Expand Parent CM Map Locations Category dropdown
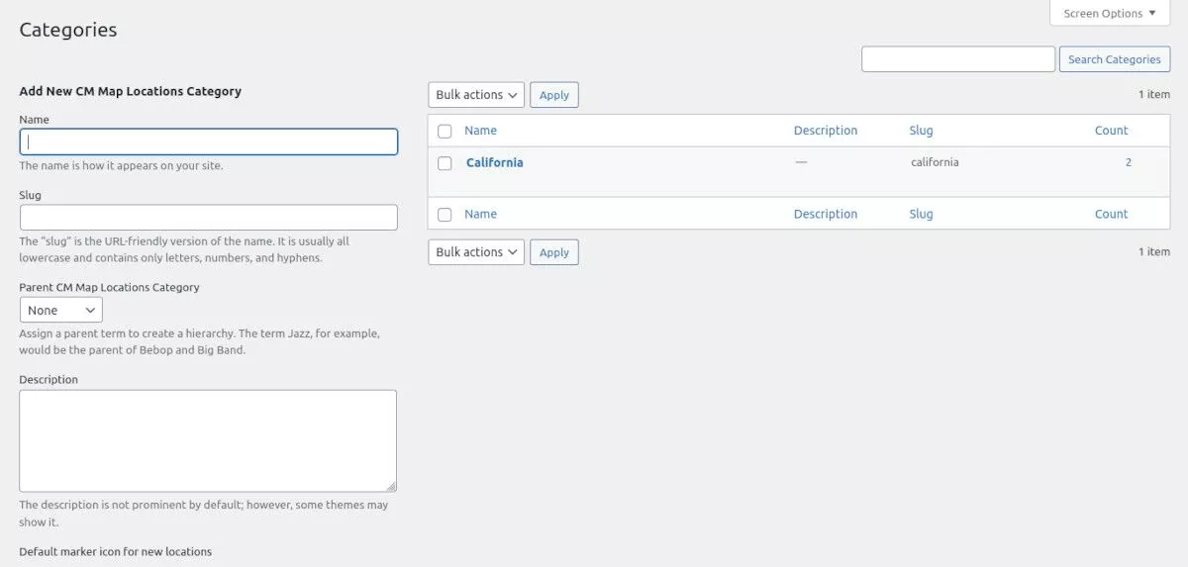Image resolution: width=1188 pixels, height=567 pixels. click(x=61, y=310)
